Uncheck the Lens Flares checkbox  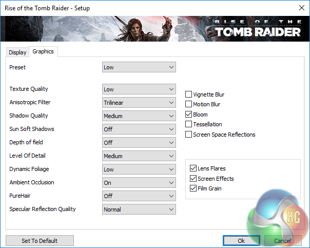[x=193, y=168]
